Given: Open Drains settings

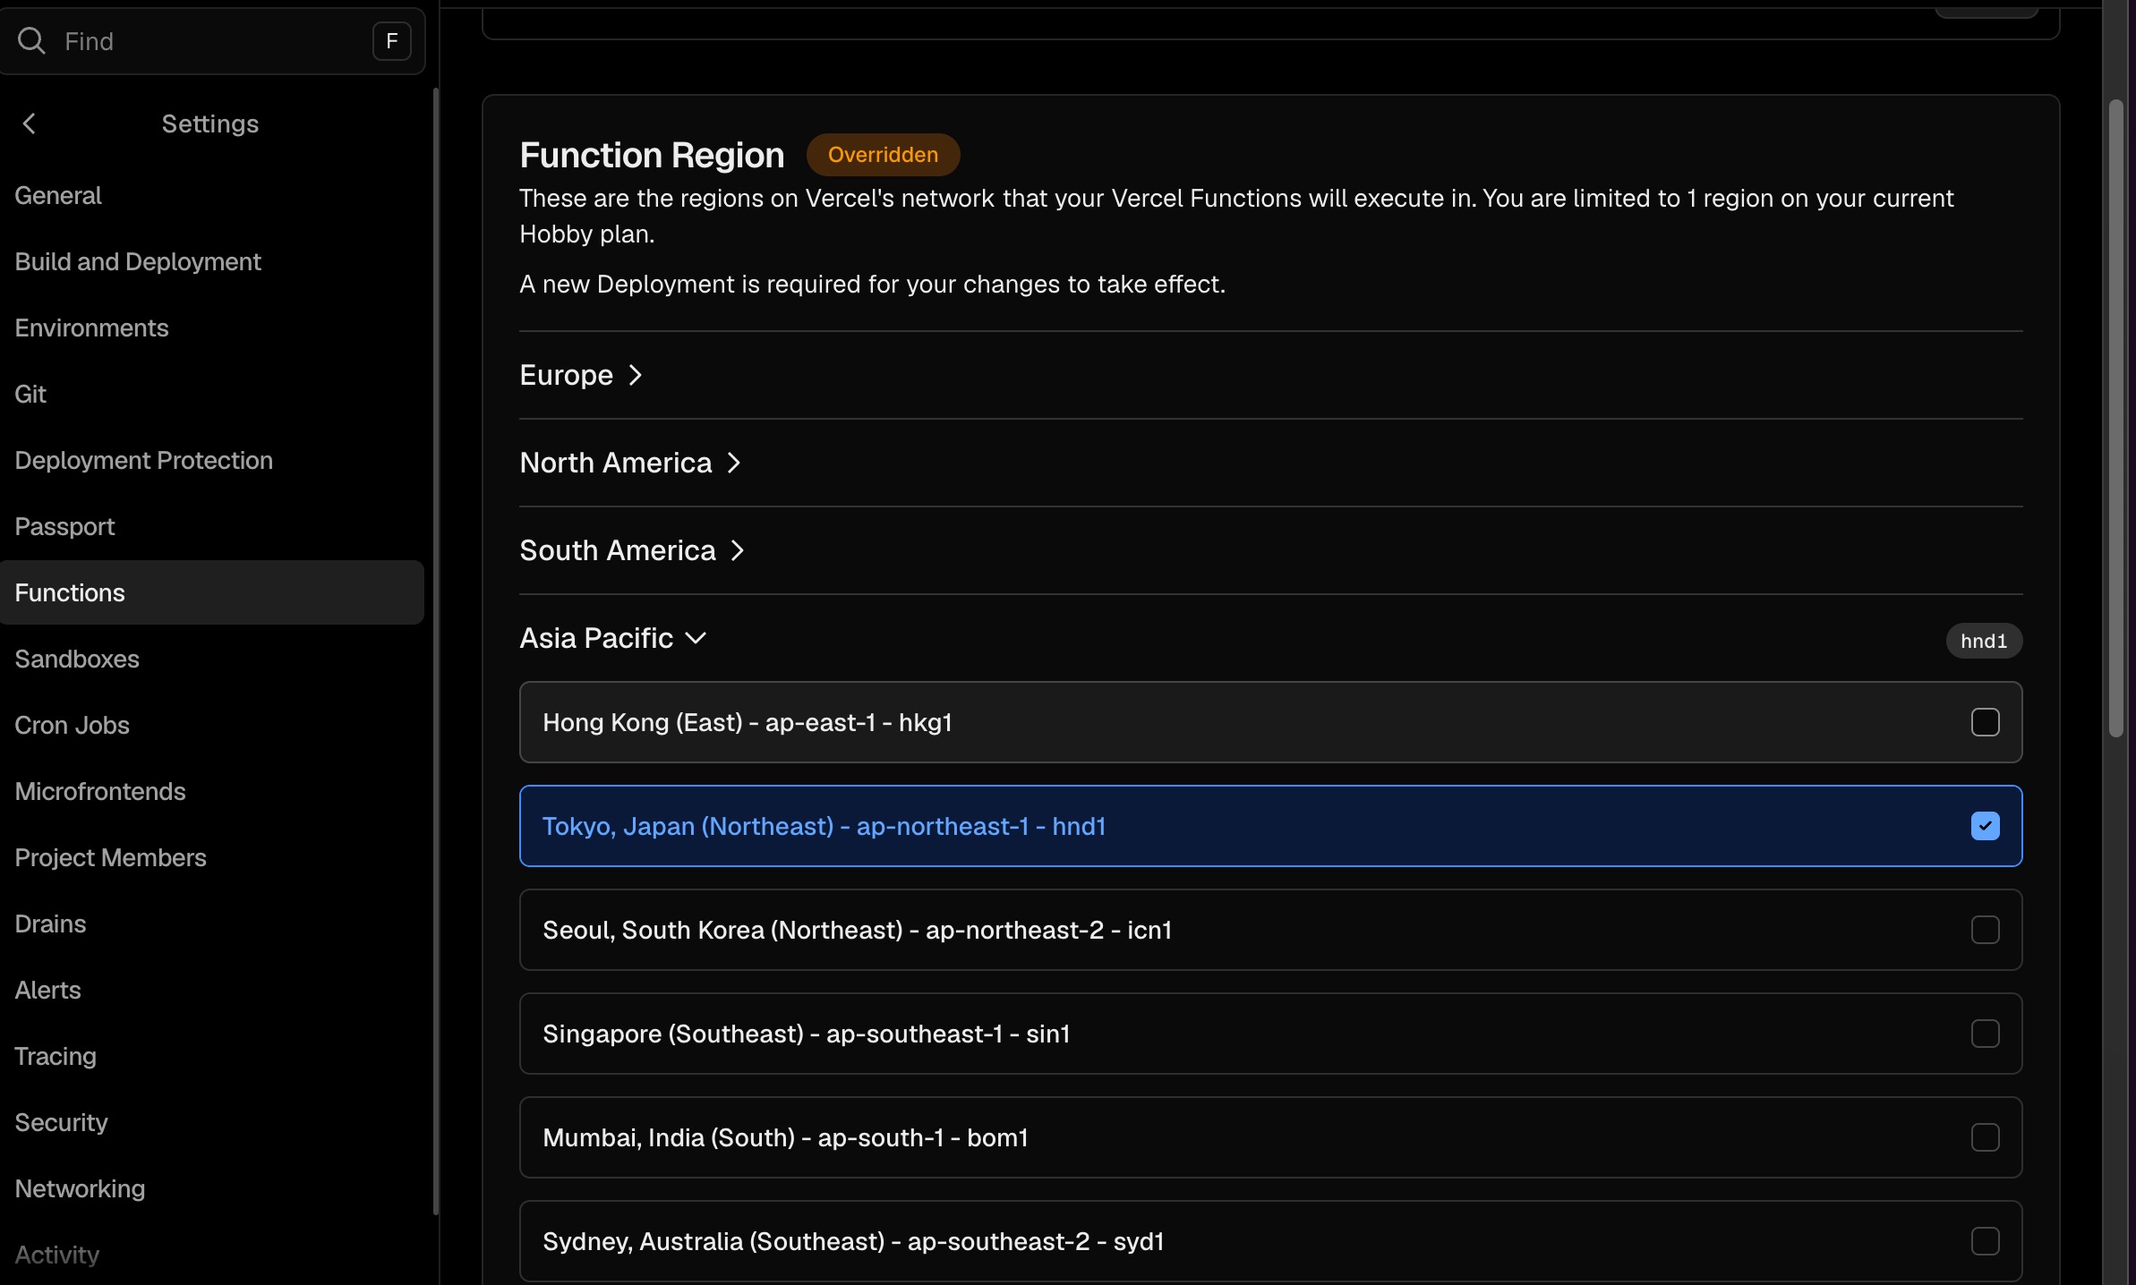Looking at the screenshot, I should pos(50,923).
